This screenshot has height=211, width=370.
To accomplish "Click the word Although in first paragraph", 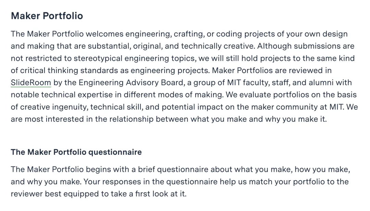I will click(274, 46).
